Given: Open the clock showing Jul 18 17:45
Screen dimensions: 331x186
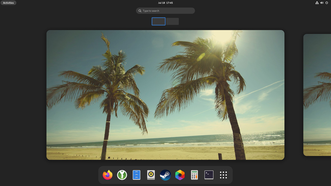Looking at the screenshot, I should (x=165, y=3).
